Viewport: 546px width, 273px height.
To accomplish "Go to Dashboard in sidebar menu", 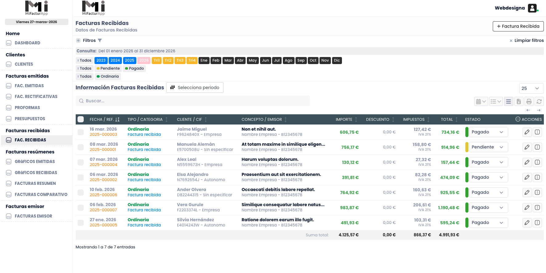I will tap(27, 43).
